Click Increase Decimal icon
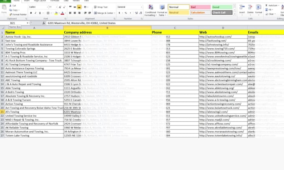Image resolution: width=284 pixels, height=170 pixels. click(x=136, y=13)
